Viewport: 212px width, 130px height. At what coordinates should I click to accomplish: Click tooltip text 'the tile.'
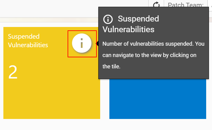pyautogui.click(x=111, y=67)
